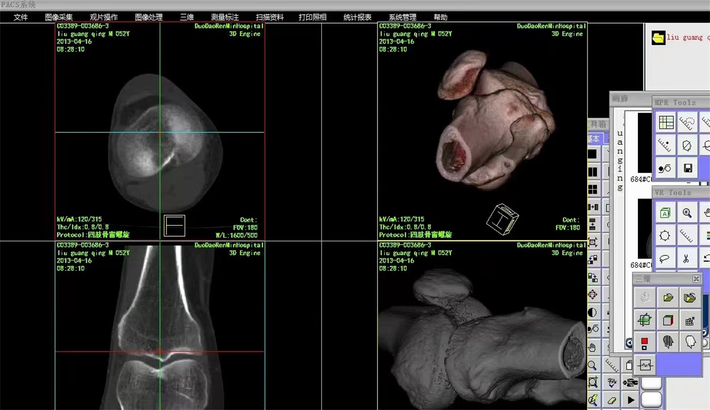The image size is (710, 410).
Task: Click the color 3D bone rendering view
Action: point(482,132)
